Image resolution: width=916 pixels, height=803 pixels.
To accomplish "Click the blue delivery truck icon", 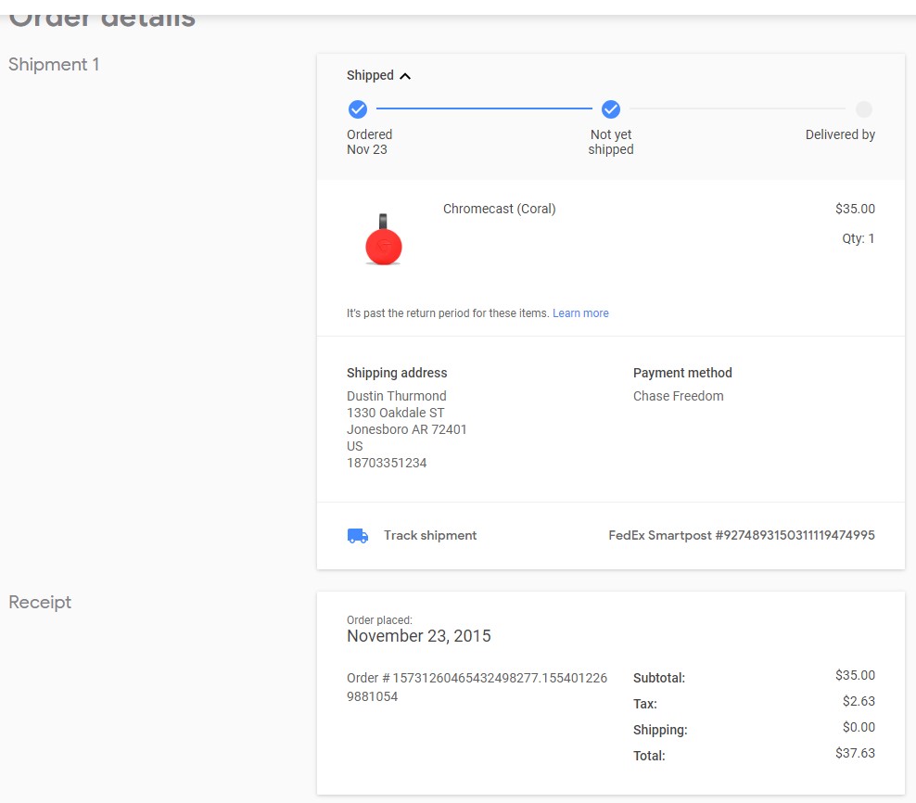I will point(358,535).
